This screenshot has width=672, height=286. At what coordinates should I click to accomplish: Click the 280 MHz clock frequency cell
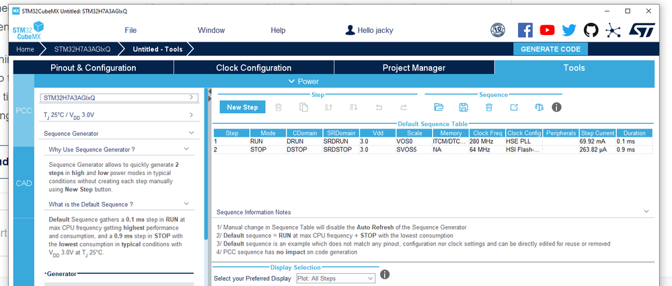click(x=487, y=141)
